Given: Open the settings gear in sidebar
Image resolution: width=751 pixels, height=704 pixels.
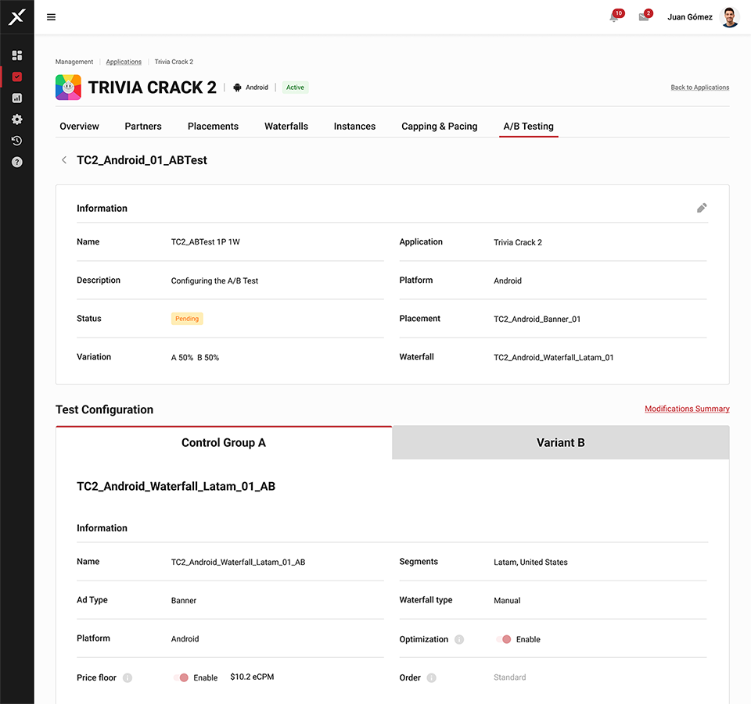Looking at the screenshot, I should click(16, 119).
